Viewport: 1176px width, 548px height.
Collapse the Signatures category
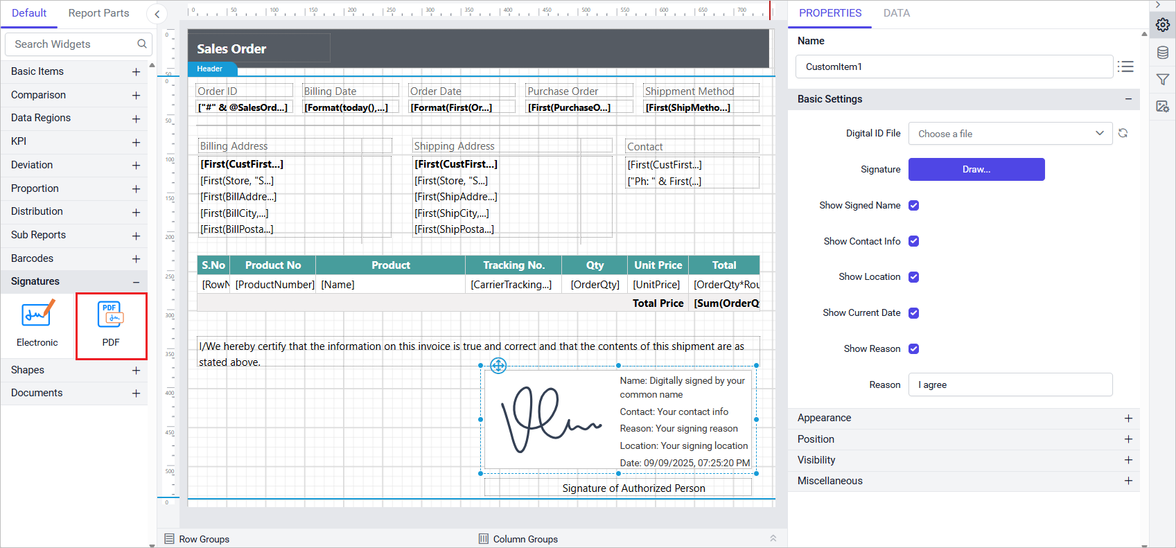137,282
